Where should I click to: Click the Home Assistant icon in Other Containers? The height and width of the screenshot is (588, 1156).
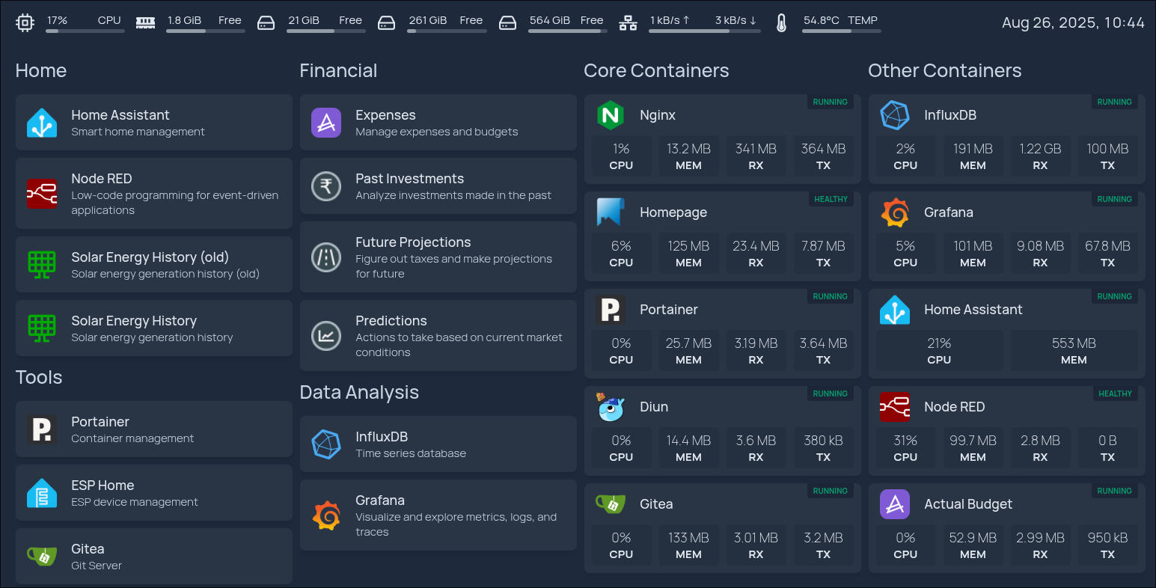click(x=895, y=310)
